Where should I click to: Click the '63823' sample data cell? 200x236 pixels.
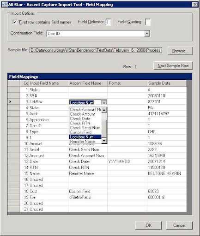(x=167, y=191)
